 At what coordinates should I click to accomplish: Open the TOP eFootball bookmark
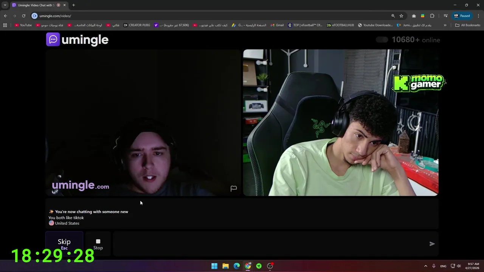(305, 25)
